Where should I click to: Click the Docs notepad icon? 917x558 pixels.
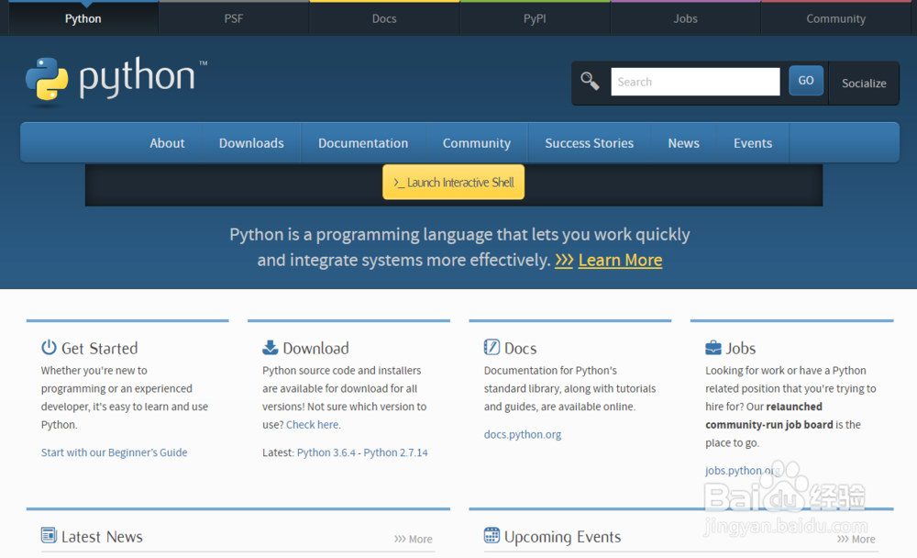492,347
